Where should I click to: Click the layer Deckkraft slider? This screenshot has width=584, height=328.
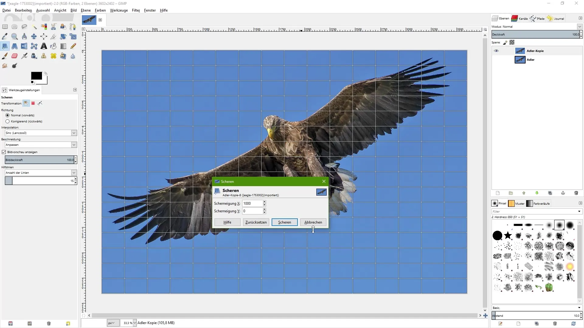(536, 35)
